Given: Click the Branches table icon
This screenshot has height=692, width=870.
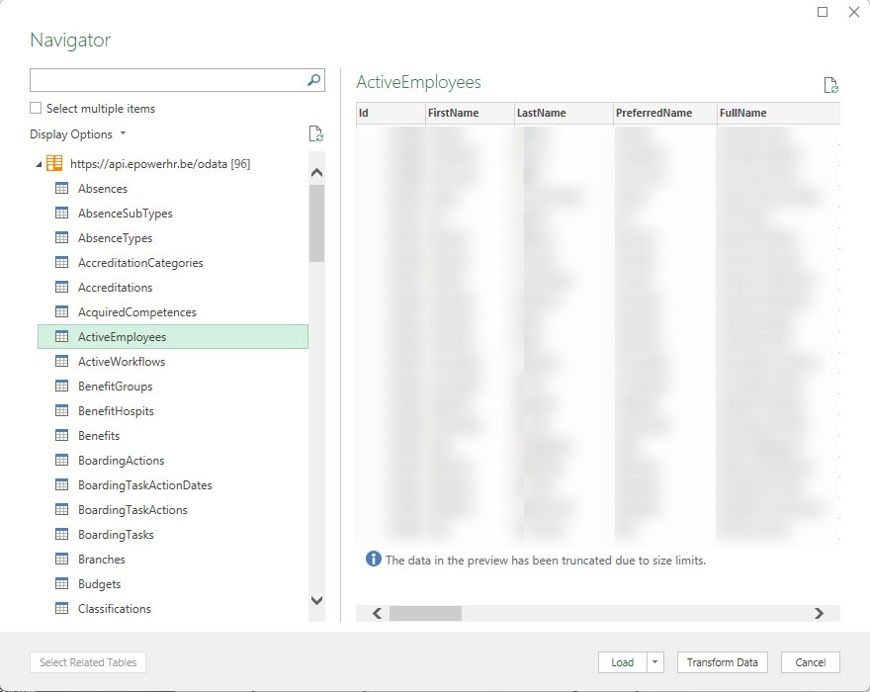Looking at the screenshot, I should [61, 559].
